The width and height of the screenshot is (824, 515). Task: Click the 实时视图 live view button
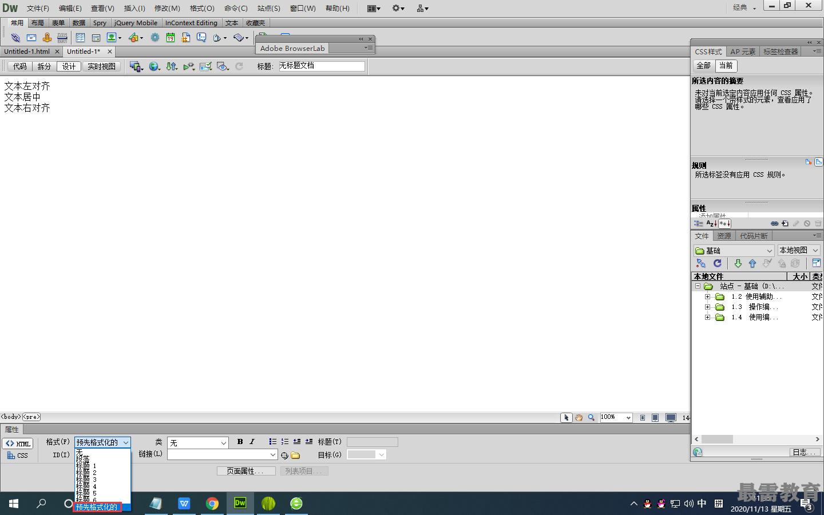101,66
